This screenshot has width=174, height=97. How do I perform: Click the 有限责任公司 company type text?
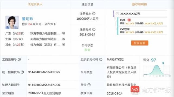pos(122,72)
